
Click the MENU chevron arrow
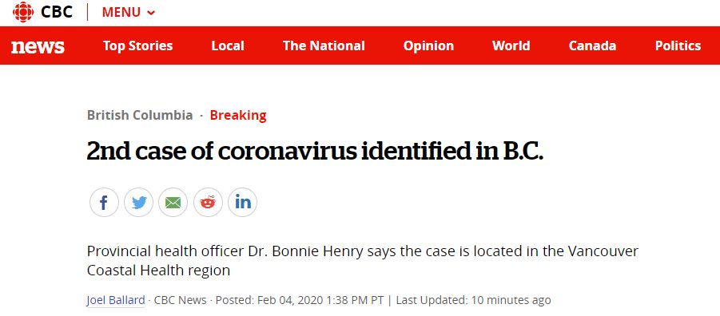pos(150,13)
